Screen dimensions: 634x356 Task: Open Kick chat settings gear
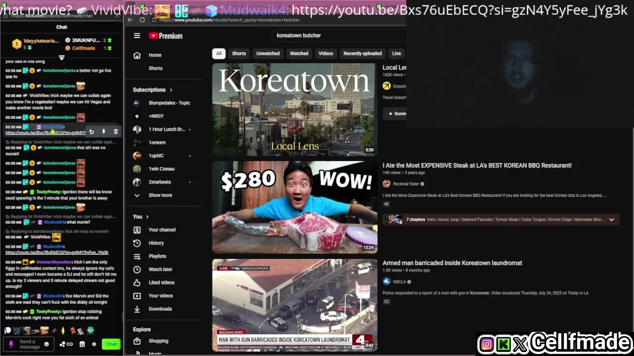tap(94, 344)
